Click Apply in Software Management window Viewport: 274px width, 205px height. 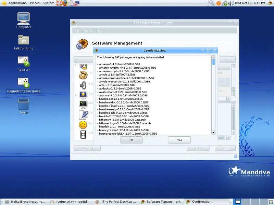click(198, 148)
